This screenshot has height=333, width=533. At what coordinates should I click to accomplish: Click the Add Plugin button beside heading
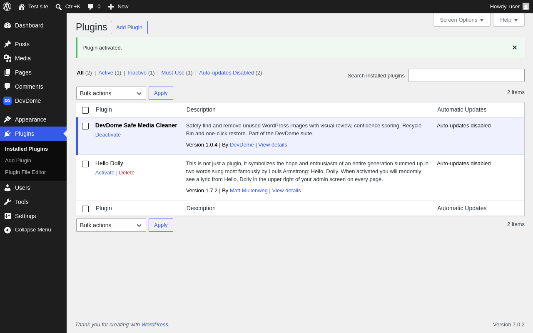click(129, 27)
